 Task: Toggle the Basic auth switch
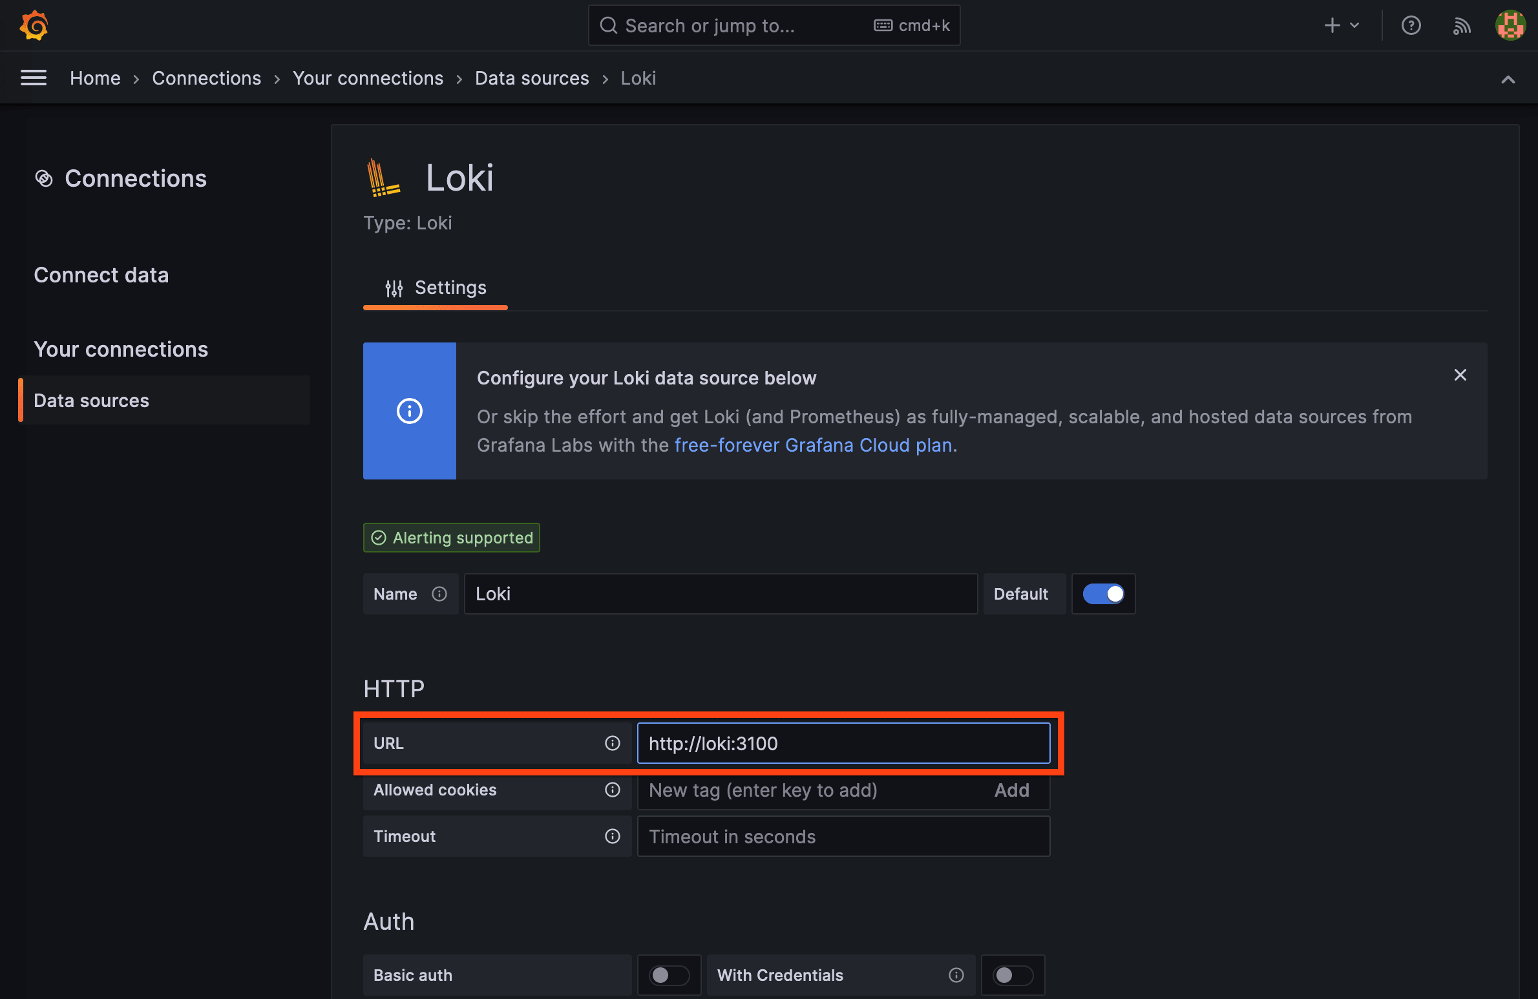pyautogui.click(x=669, y=975)
